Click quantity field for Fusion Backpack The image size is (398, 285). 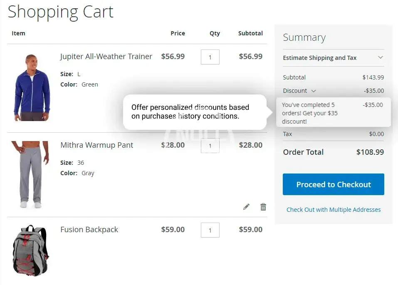[x=210, y=230]
